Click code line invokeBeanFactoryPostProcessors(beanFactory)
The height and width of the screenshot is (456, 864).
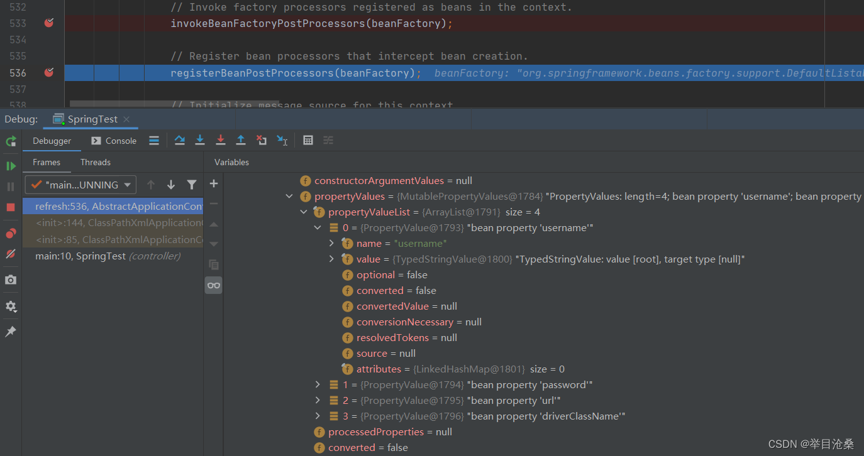pos(311,23)
